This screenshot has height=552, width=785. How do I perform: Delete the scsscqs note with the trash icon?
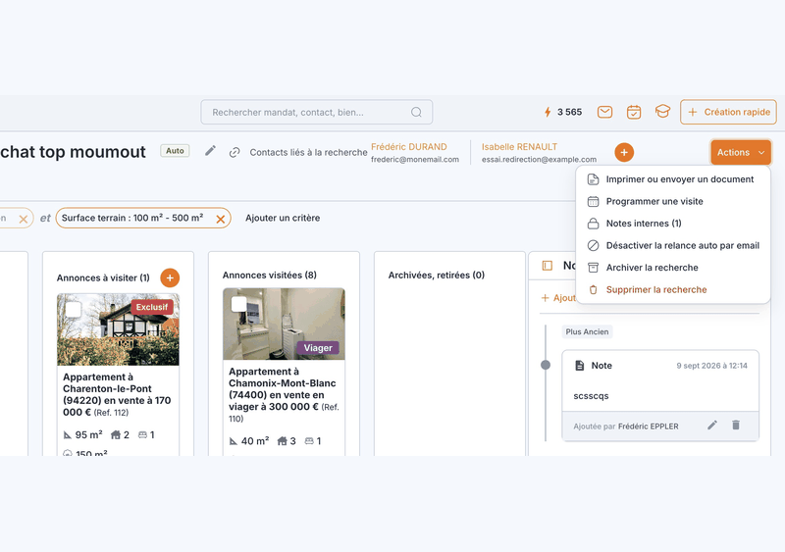(735, 425)
